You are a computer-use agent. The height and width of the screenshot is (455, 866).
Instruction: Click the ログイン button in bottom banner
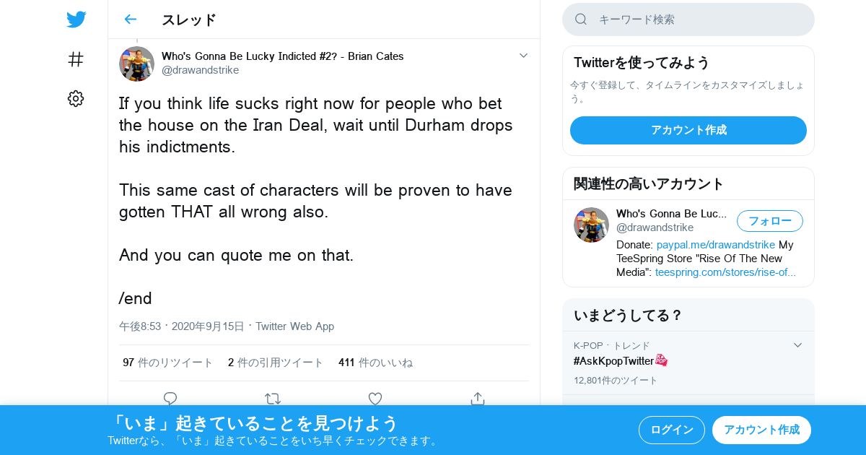672,430
